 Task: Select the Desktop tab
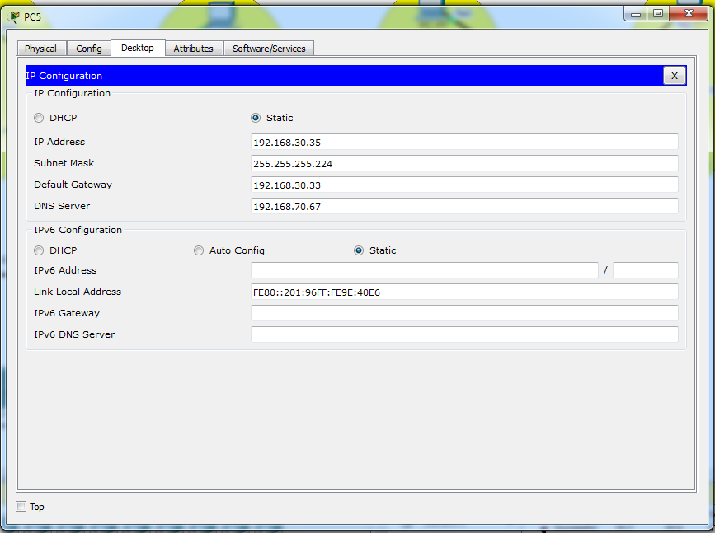tap(138, 48)
